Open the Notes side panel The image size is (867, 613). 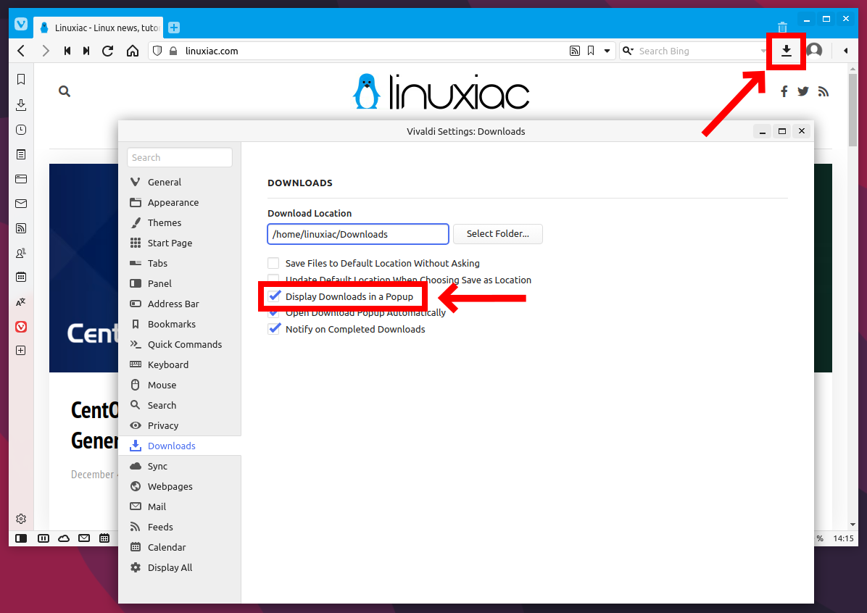pos(21,154)
